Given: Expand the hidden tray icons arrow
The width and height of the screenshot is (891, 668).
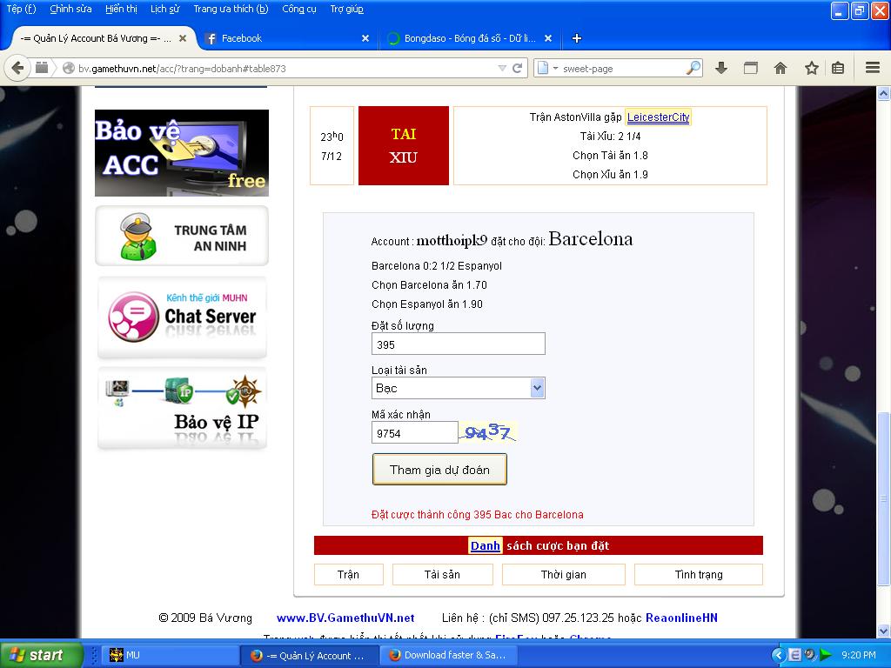Looking at the screenshot, I should pyautogui.click(x=779, y=655).
